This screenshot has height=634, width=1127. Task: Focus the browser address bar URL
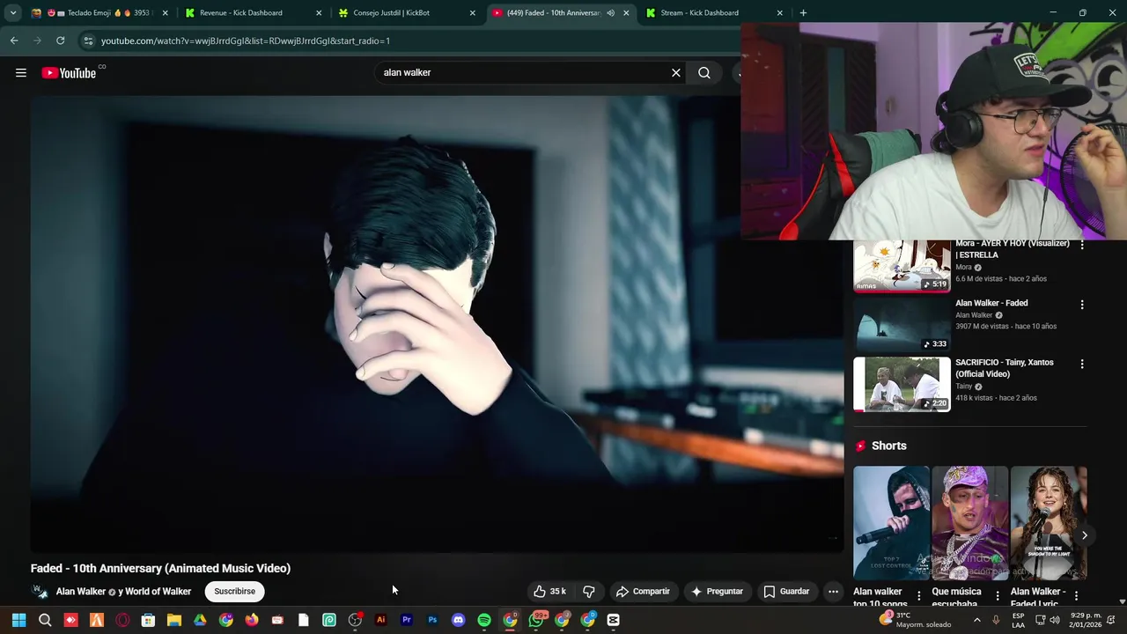246,41
